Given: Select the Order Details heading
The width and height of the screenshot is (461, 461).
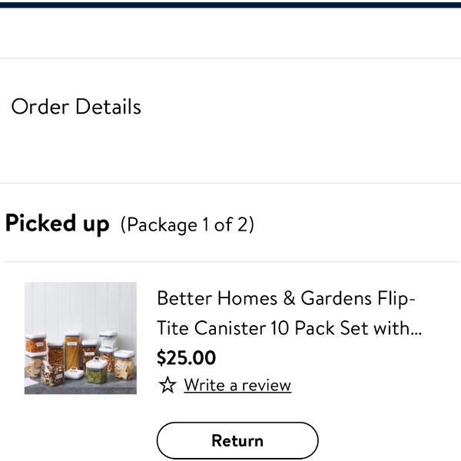Looking at the screenshot, I should pyautogui.click(x=76, y=107).
